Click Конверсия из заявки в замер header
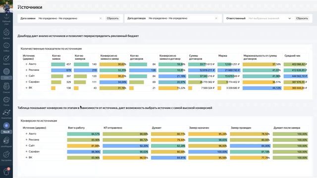The height and width of the screenshot is (178, 317). point(109,57)
